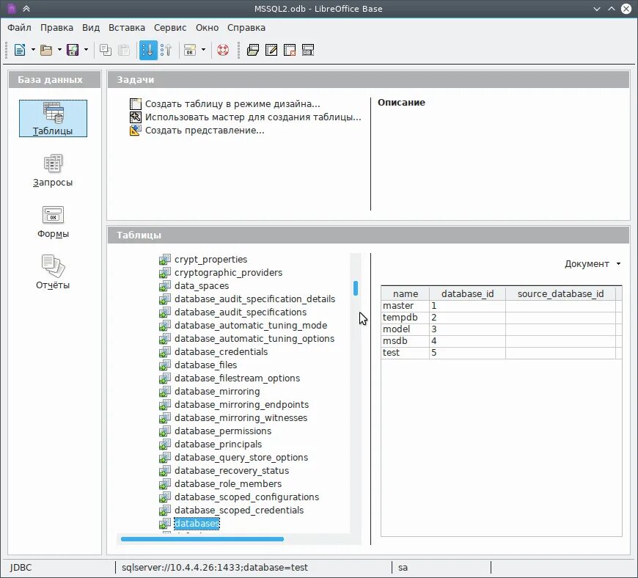The width and height of the screenshot is (638, 578).
Task: Switch to the Формы section
Action: (x=53, y=222)
